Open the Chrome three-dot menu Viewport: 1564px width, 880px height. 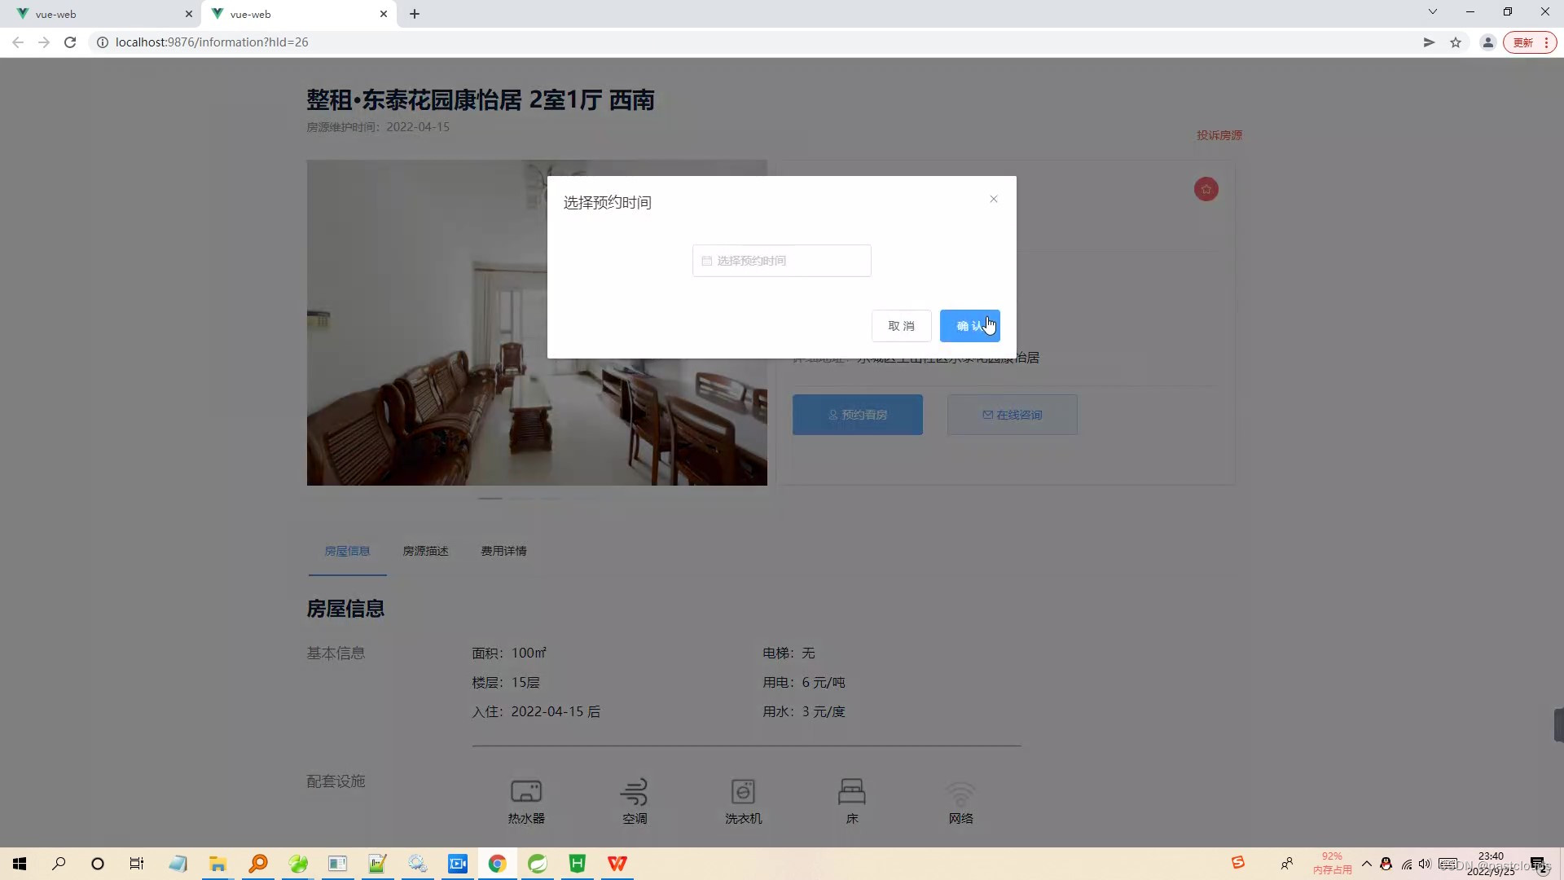click(x=1546, y=42)
